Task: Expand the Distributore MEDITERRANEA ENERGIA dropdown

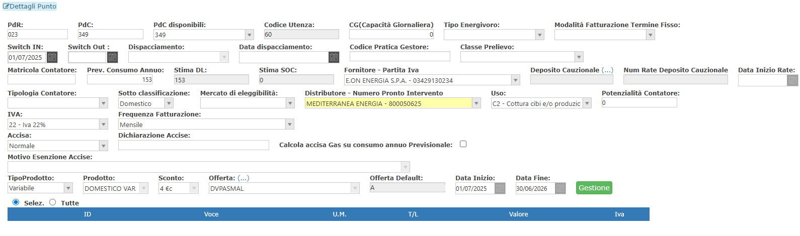Action: [x=476, y=103]
